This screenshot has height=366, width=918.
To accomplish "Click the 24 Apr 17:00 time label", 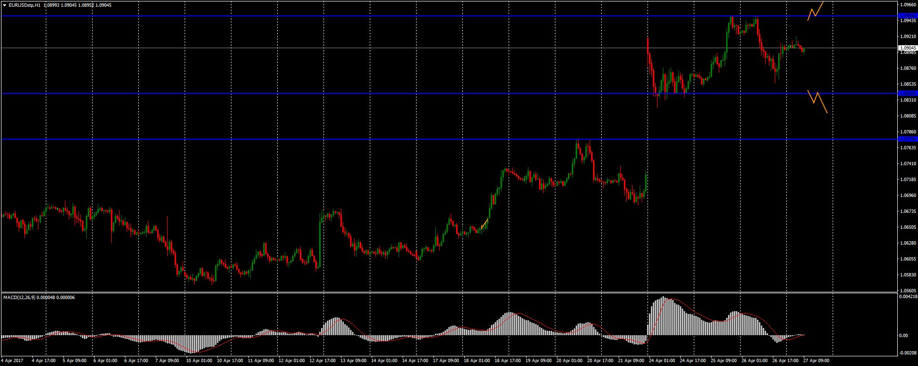I will (x=693, y=360).
